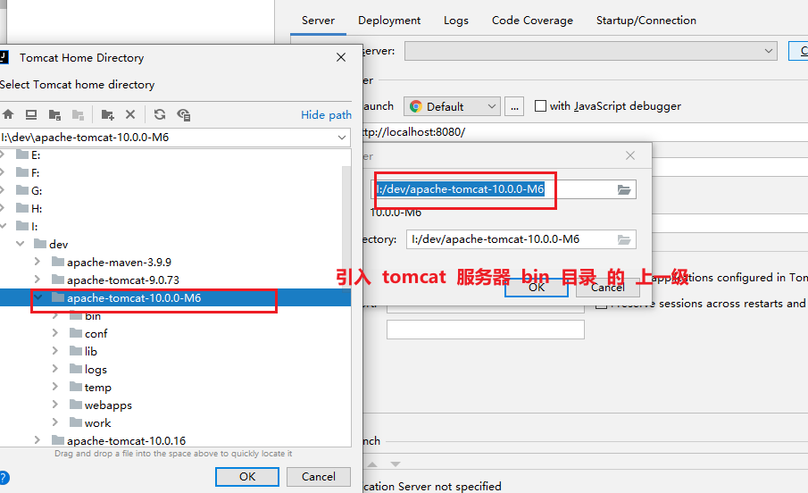Click Cancel in the Tomcat Server dialog
Screen dimensions: 808x493
point(607,288)
